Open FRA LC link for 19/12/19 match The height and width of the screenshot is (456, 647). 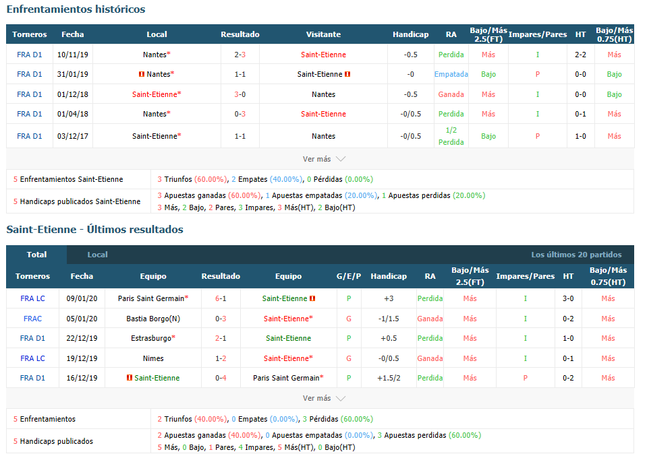click(x=32, y=358)
